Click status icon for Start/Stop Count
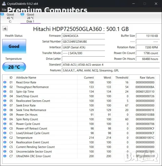162x166 pixels. tap(5, 96)
